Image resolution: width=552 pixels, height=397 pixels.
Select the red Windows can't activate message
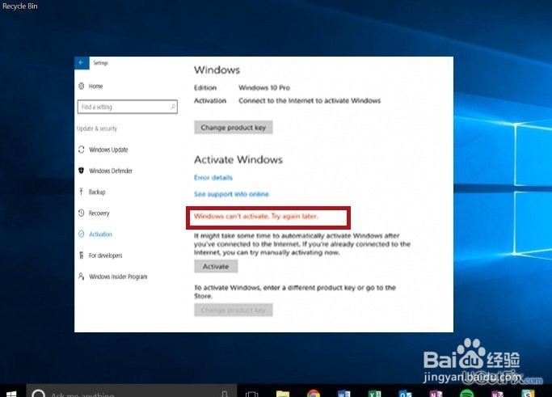coord(256,217)
